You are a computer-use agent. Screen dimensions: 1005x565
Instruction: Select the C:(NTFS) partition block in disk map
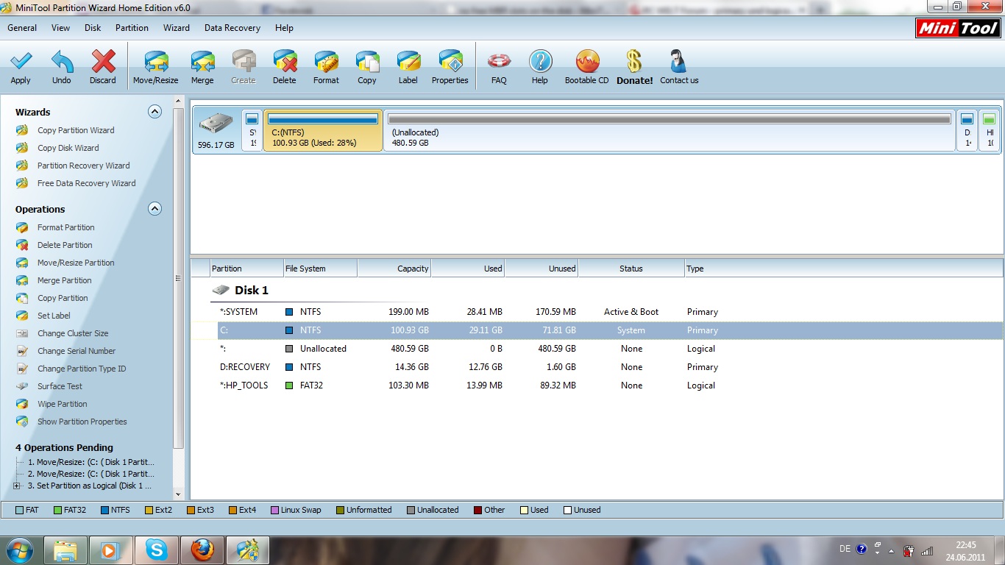click(323, 131)
